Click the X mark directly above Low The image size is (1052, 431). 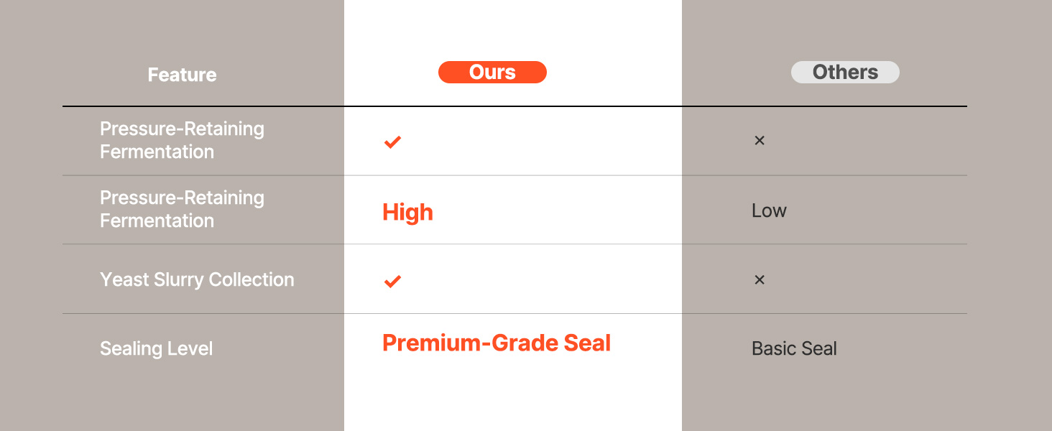[759, 140]
